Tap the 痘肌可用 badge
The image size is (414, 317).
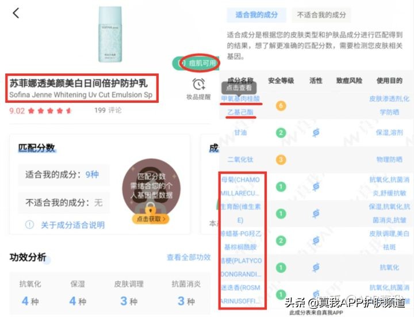pos(196,63)
